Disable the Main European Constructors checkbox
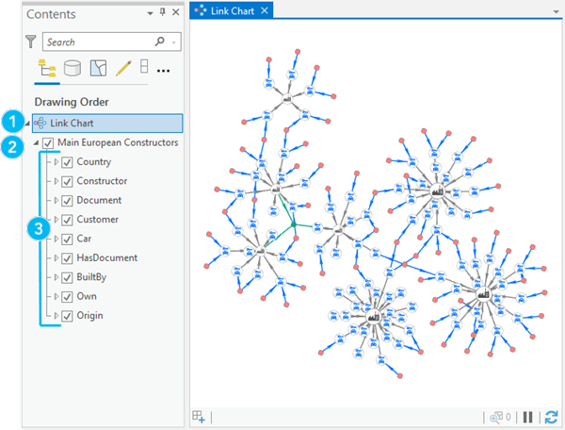The width and height of the screenshot is (565, 430). (48, 143)
